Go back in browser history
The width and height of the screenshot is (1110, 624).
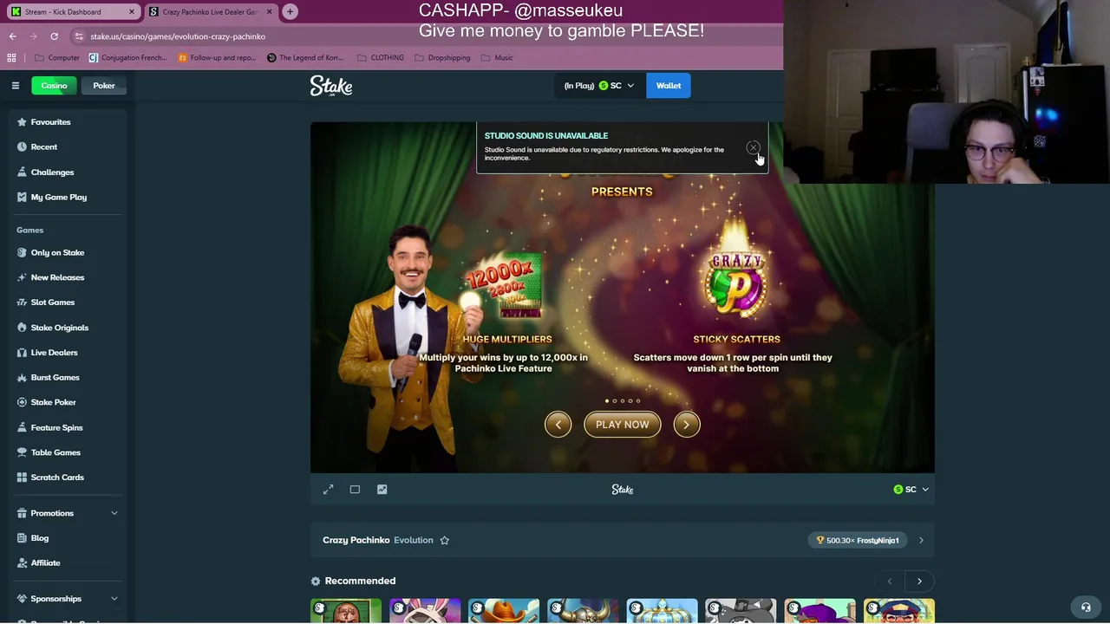coord(12,36)
